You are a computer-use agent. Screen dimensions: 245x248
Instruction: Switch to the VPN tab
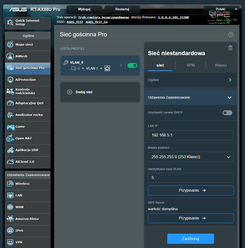point(191,65)
